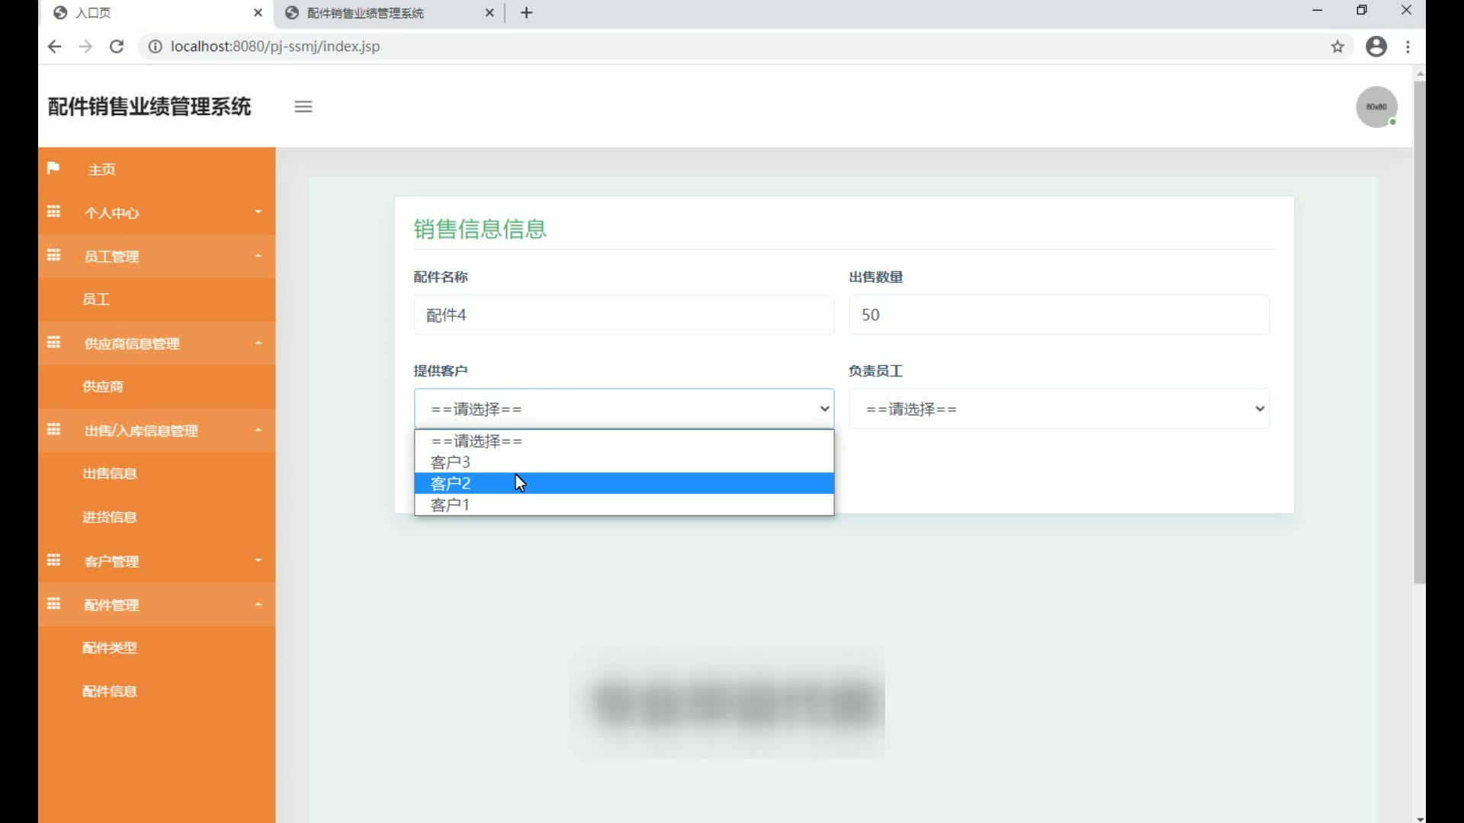The height and width of the screenshot is (823, 1464).
Task: Click the grid icon beside 个人中心
Action: click(x=53, y=212)
